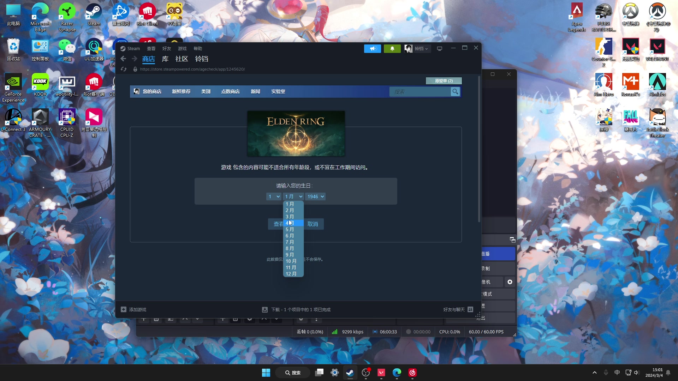Open OBS settings gear icon

point(510,282)
